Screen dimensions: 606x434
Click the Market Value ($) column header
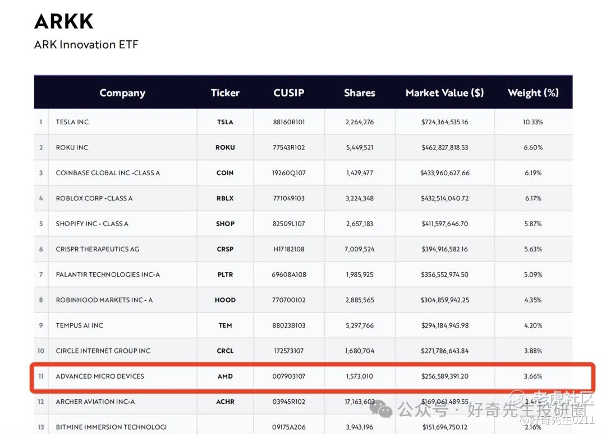[444, 93]
